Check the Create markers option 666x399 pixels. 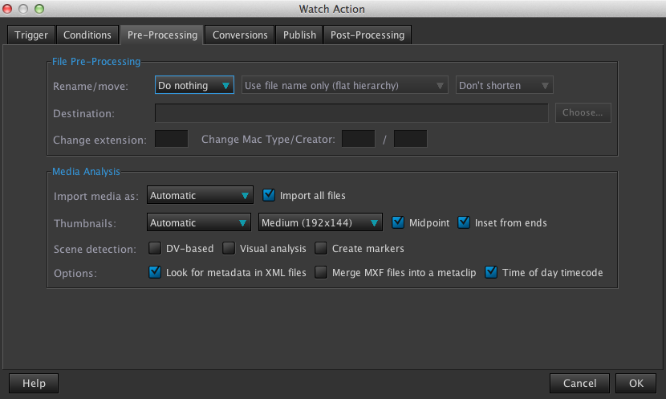(x=321, y=249)
